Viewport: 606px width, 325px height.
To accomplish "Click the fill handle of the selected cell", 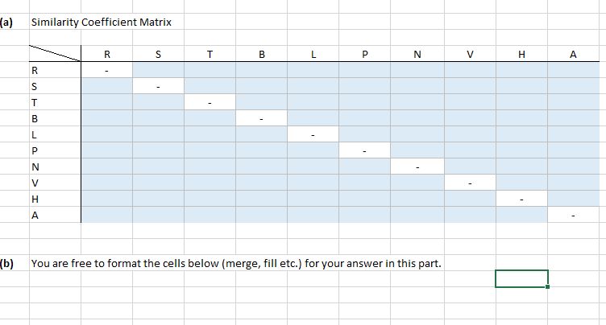I will pos(548,286).
